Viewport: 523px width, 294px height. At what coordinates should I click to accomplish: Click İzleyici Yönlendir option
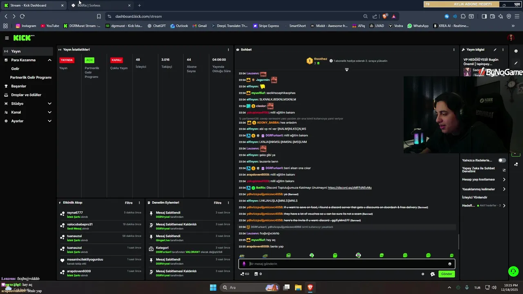[475, 197]
